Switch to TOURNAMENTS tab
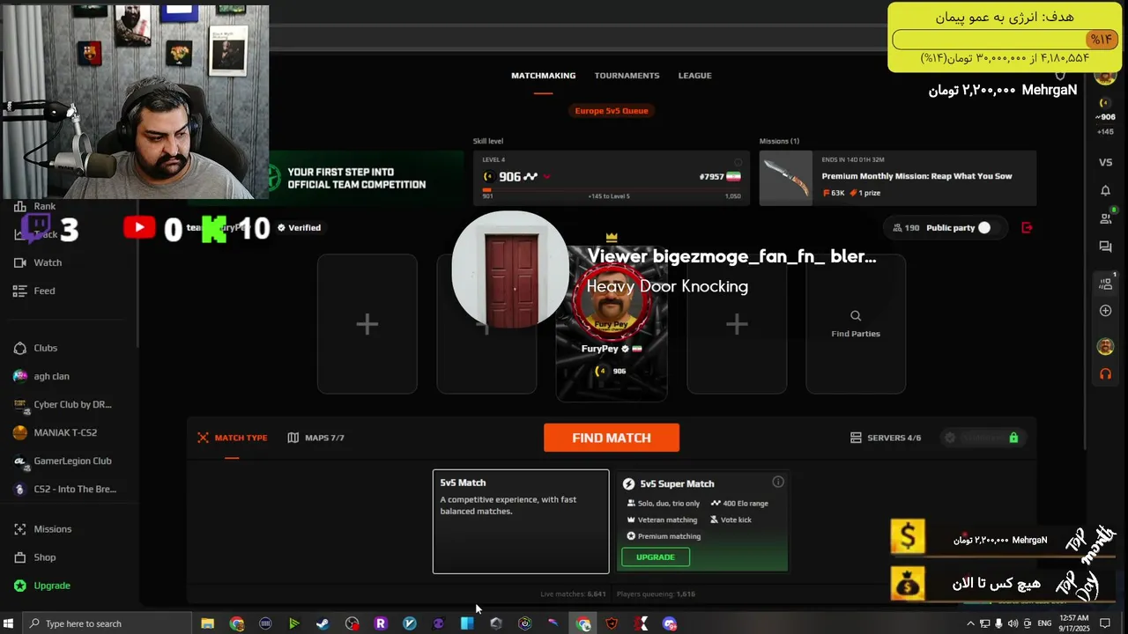Screen dimensions: 1128x634 click(x=627, y=76)
